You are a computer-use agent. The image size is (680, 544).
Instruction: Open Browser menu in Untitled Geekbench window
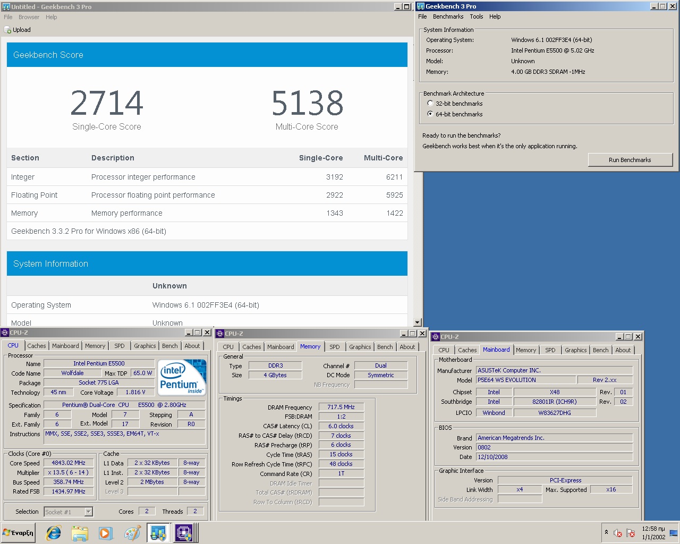(x=29, y=17)
